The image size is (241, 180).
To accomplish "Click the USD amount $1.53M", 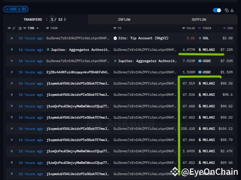I will (x=227, y=72).
